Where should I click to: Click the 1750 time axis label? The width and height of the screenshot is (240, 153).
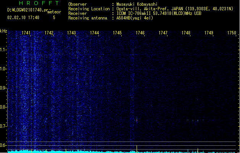[232, 33]
